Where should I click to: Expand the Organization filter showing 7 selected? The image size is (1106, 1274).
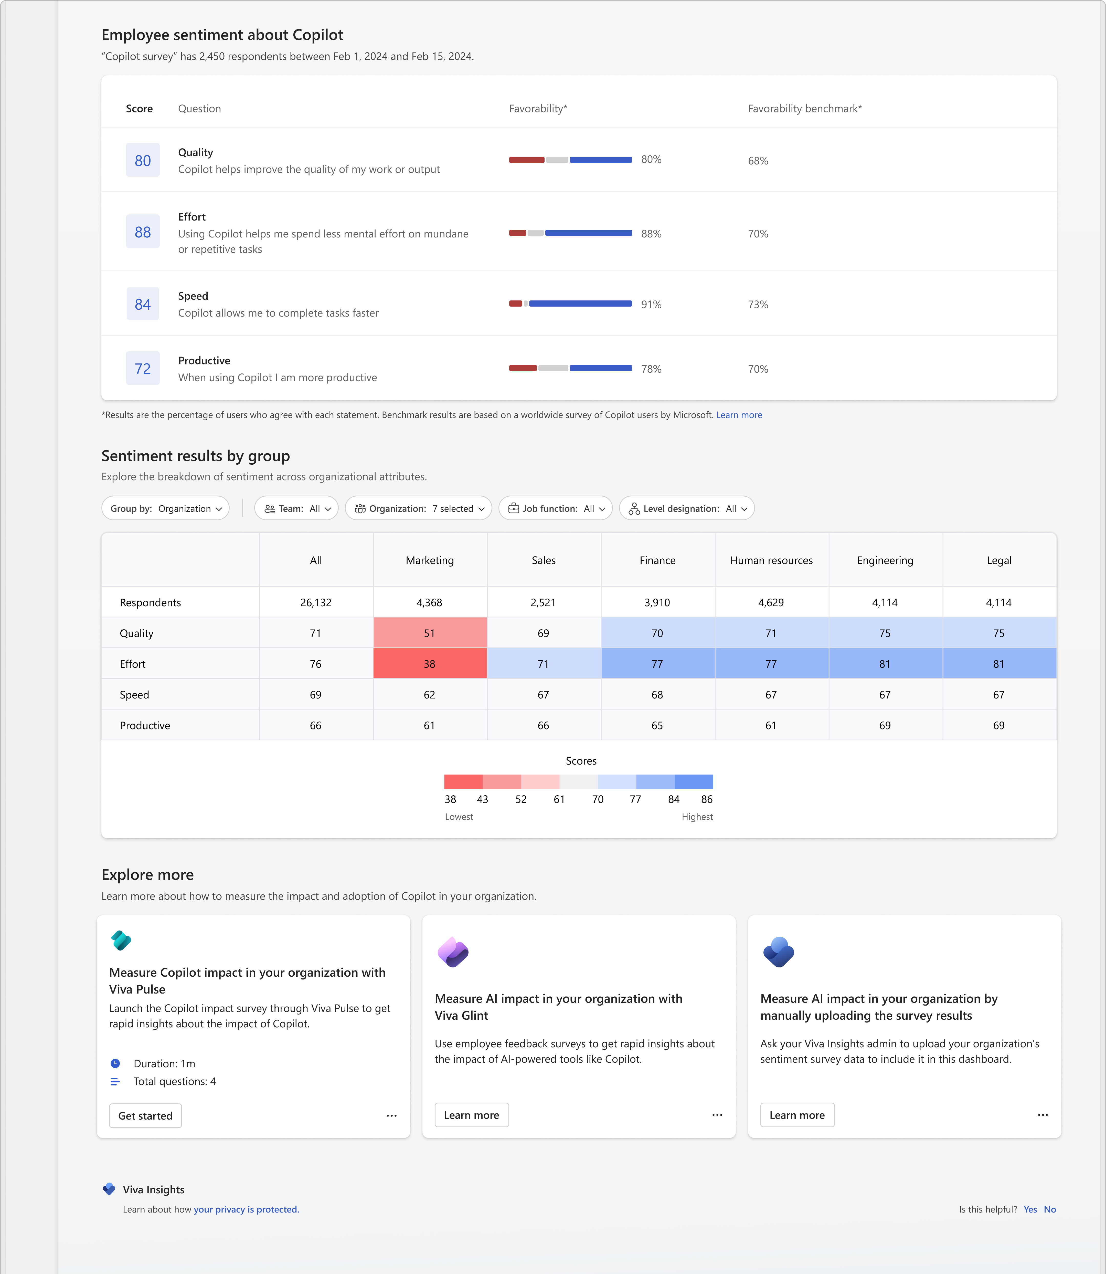tap(418, 508)
